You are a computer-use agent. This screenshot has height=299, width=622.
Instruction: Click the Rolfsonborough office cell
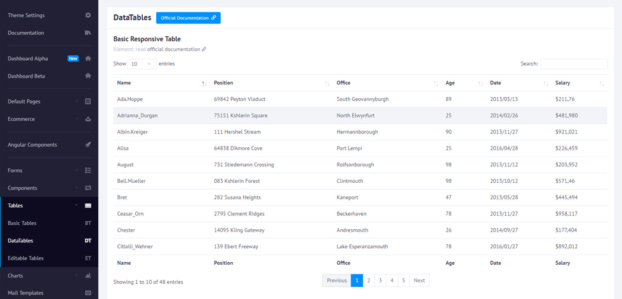(x=387, y=164)
